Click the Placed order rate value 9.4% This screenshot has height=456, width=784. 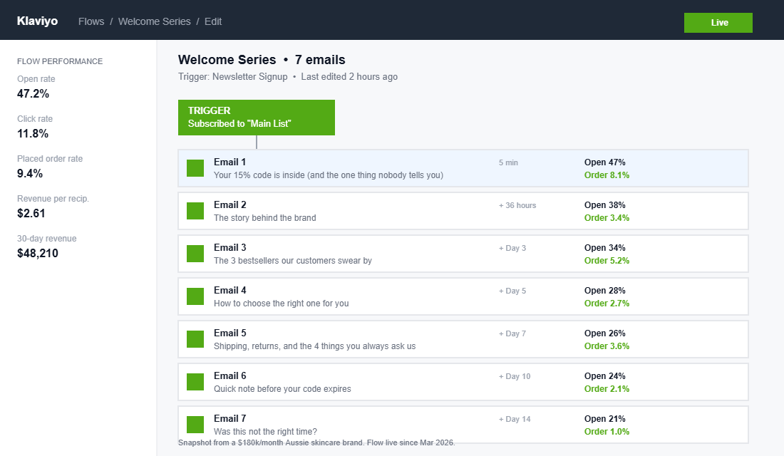[30, 174]
